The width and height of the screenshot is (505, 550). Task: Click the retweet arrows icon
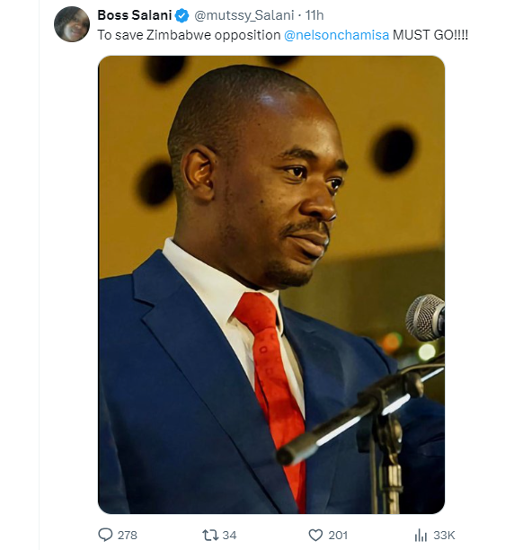pos(210,536)
